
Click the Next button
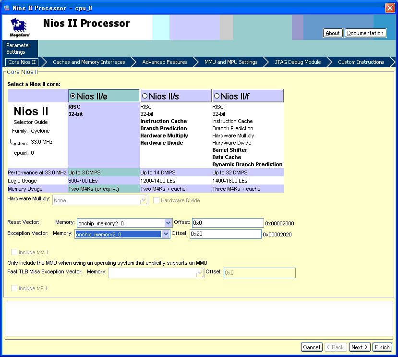coord(360,347)
